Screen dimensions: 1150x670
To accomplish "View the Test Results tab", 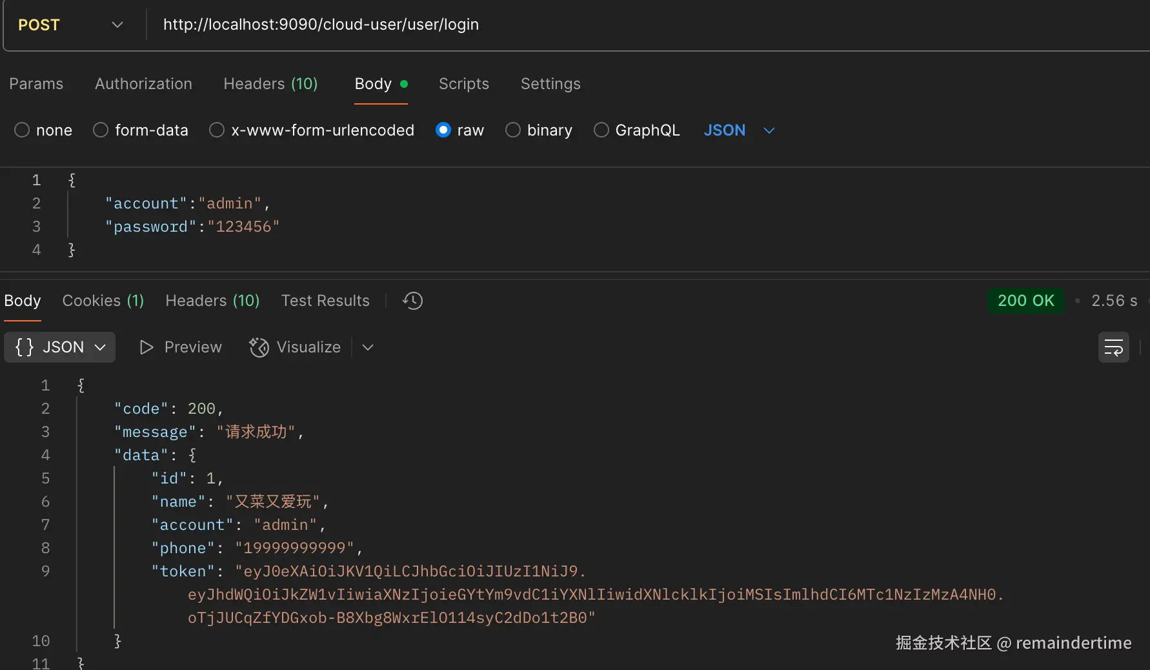I will pos(325,301).
